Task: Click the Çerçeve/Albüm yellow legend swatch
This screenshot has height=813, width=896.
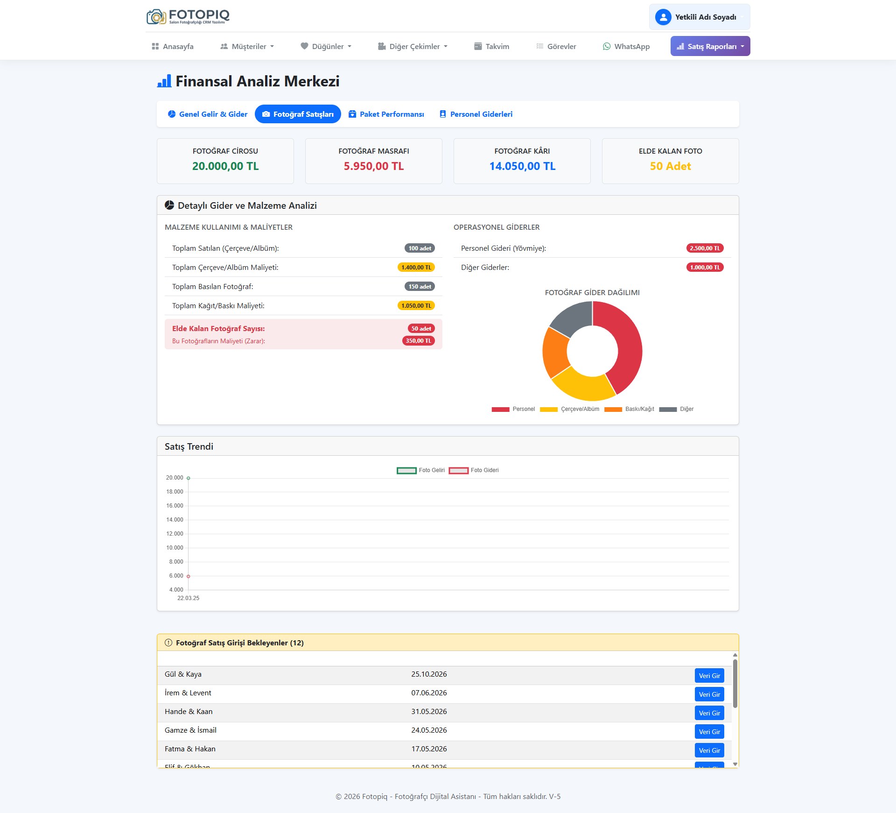Action: (548, 409)
